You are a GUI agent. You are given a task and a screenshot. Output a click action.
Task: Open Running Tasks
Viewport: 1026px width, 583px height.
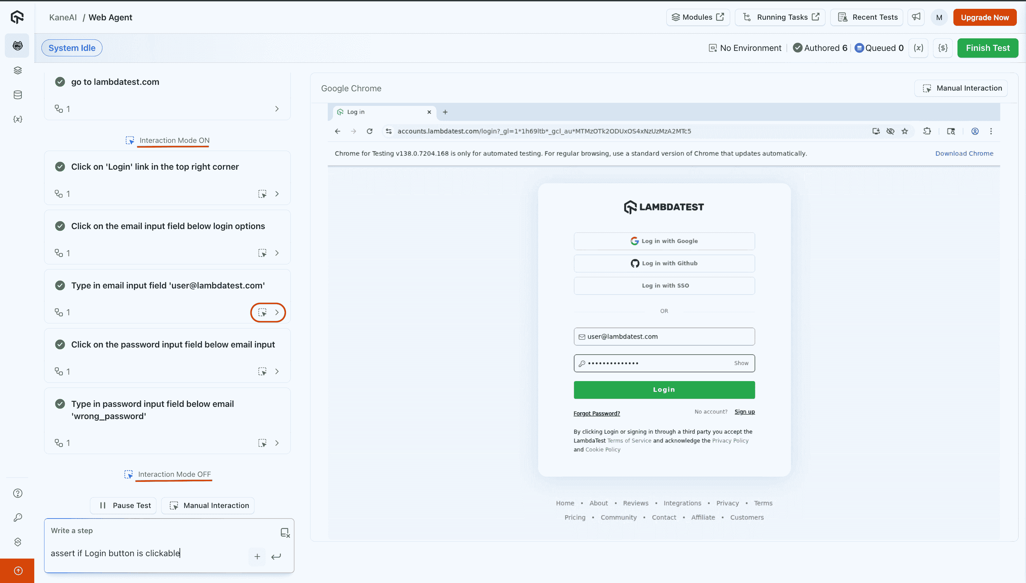[780, 17]
